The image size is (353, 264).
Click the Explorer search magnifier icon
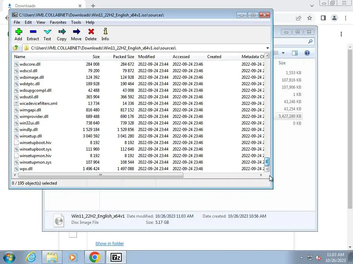click(x=310, y=41)
